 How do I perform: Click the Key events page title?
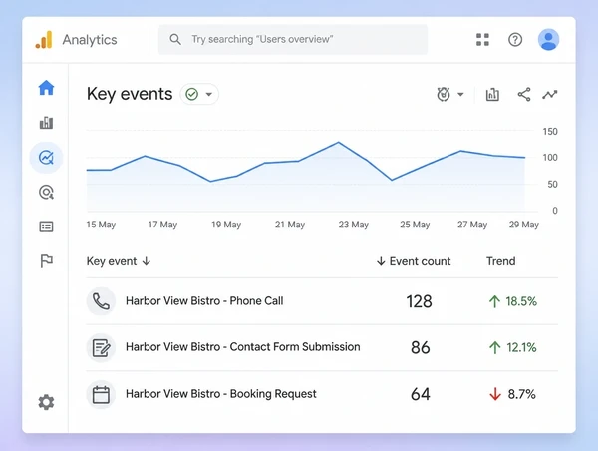coord(130,94)
